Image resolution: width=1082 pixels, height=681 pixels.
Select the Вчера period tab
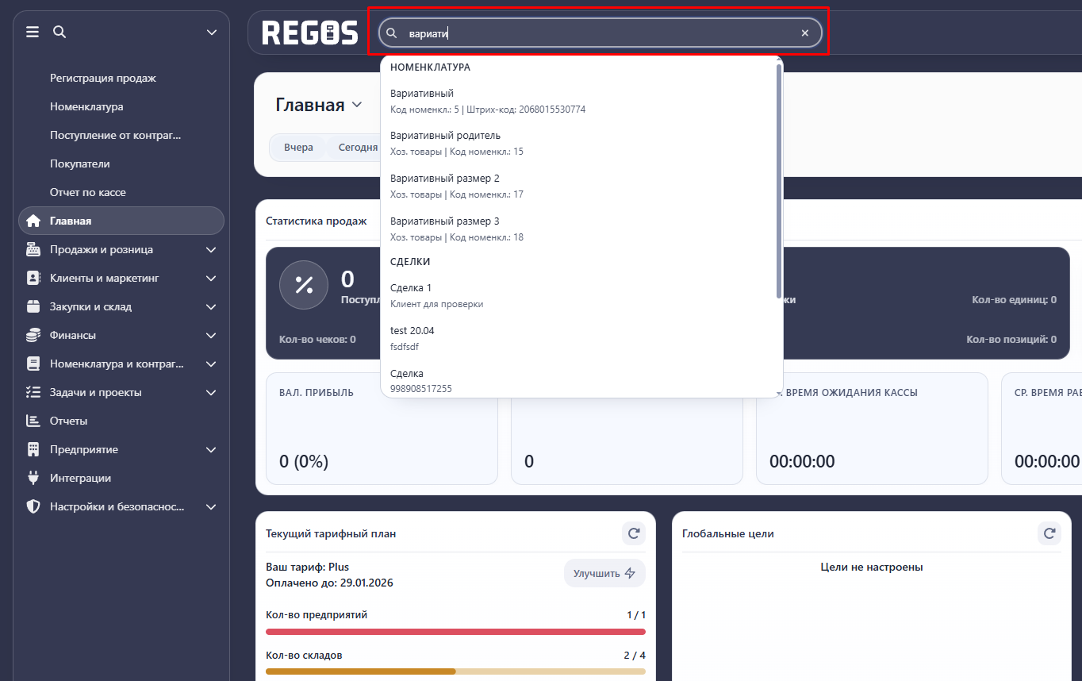click(298, 148)
